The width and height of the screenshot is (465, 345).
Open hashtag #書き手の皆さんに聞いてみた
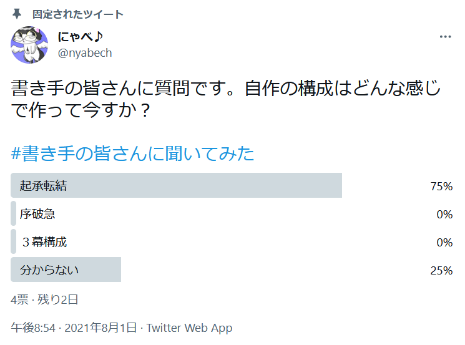133,153
